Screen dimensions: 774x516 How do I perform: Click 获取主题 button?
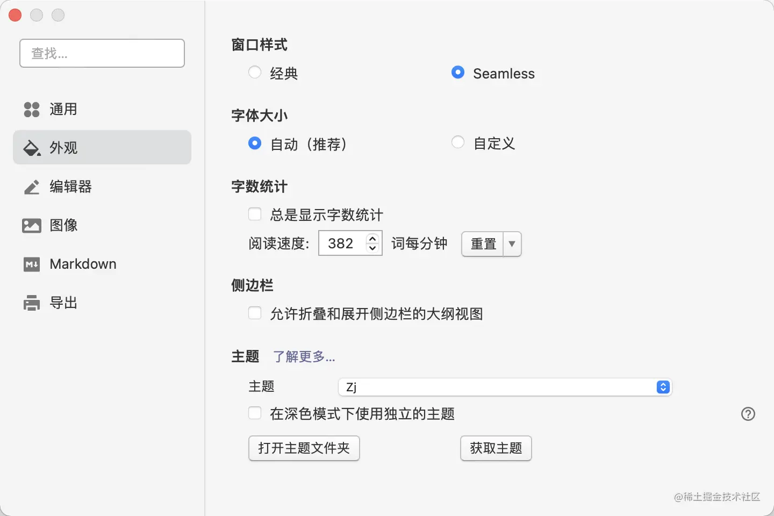coord(496,448)
